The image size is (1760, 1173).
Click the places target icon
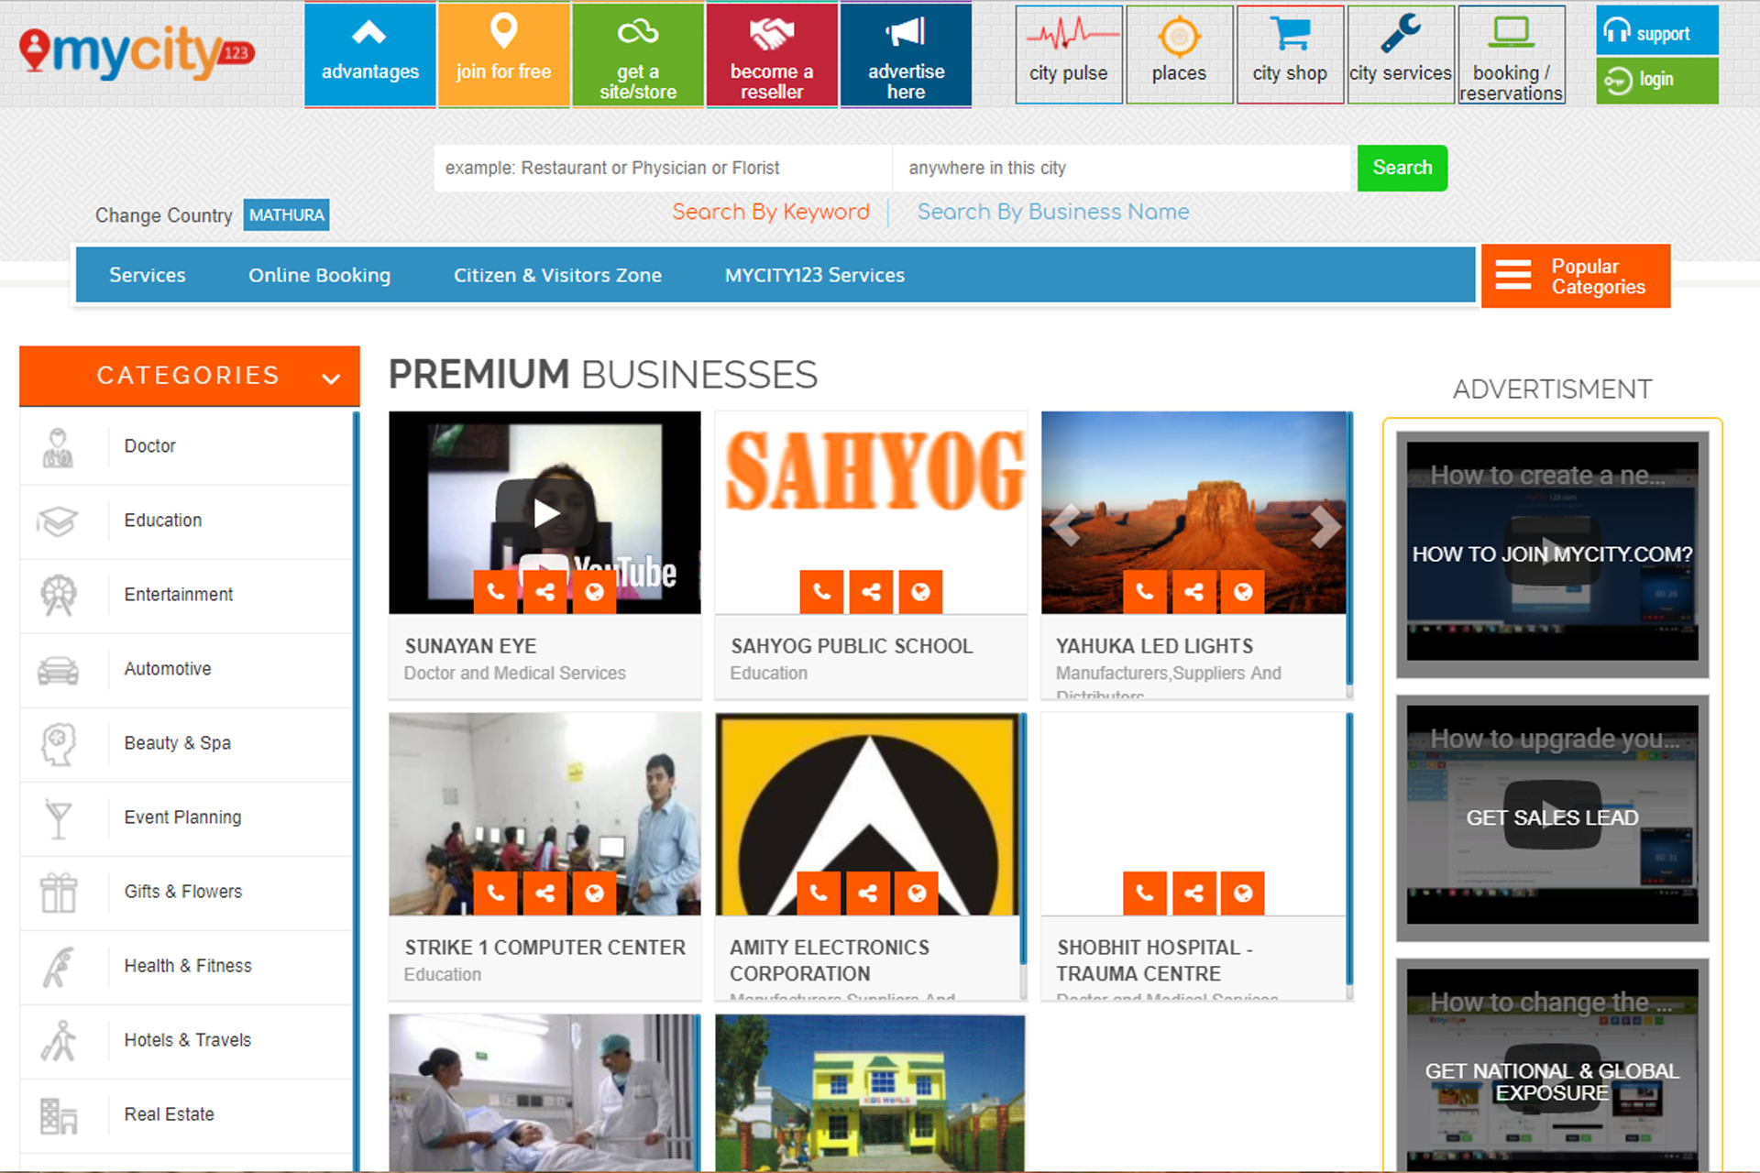(x=1179, y=38)
